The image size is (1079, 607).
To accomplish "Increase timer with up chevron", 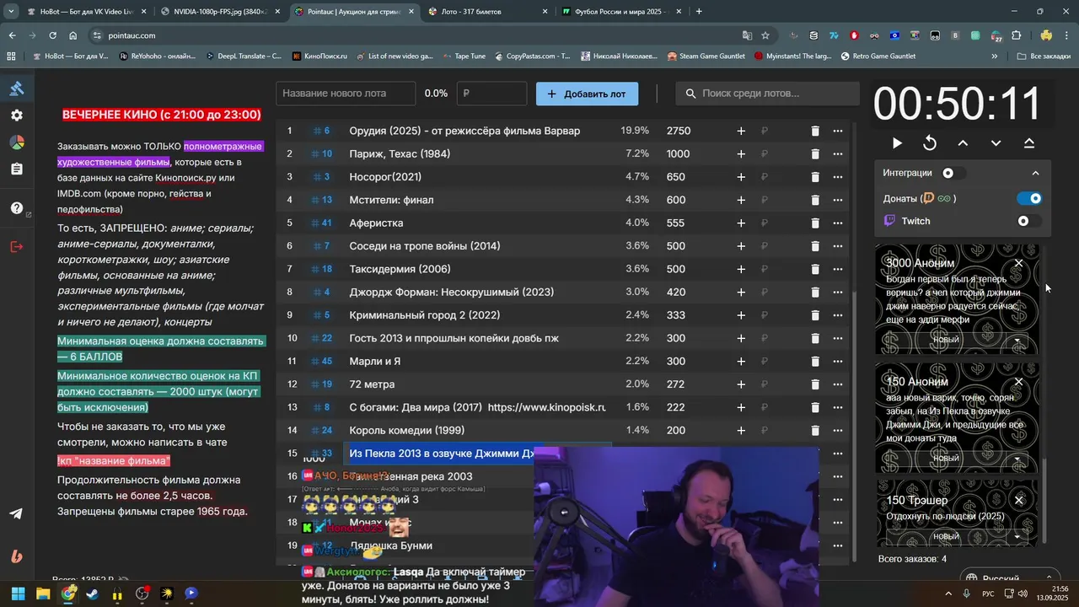I will (963, 143).
